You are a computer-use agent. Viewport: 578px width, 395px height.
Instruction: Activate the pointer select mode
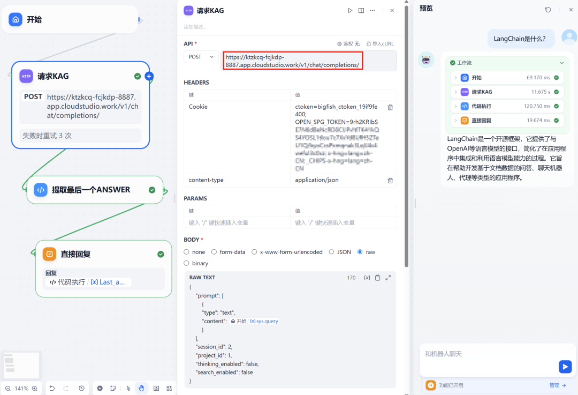point(128,389)
